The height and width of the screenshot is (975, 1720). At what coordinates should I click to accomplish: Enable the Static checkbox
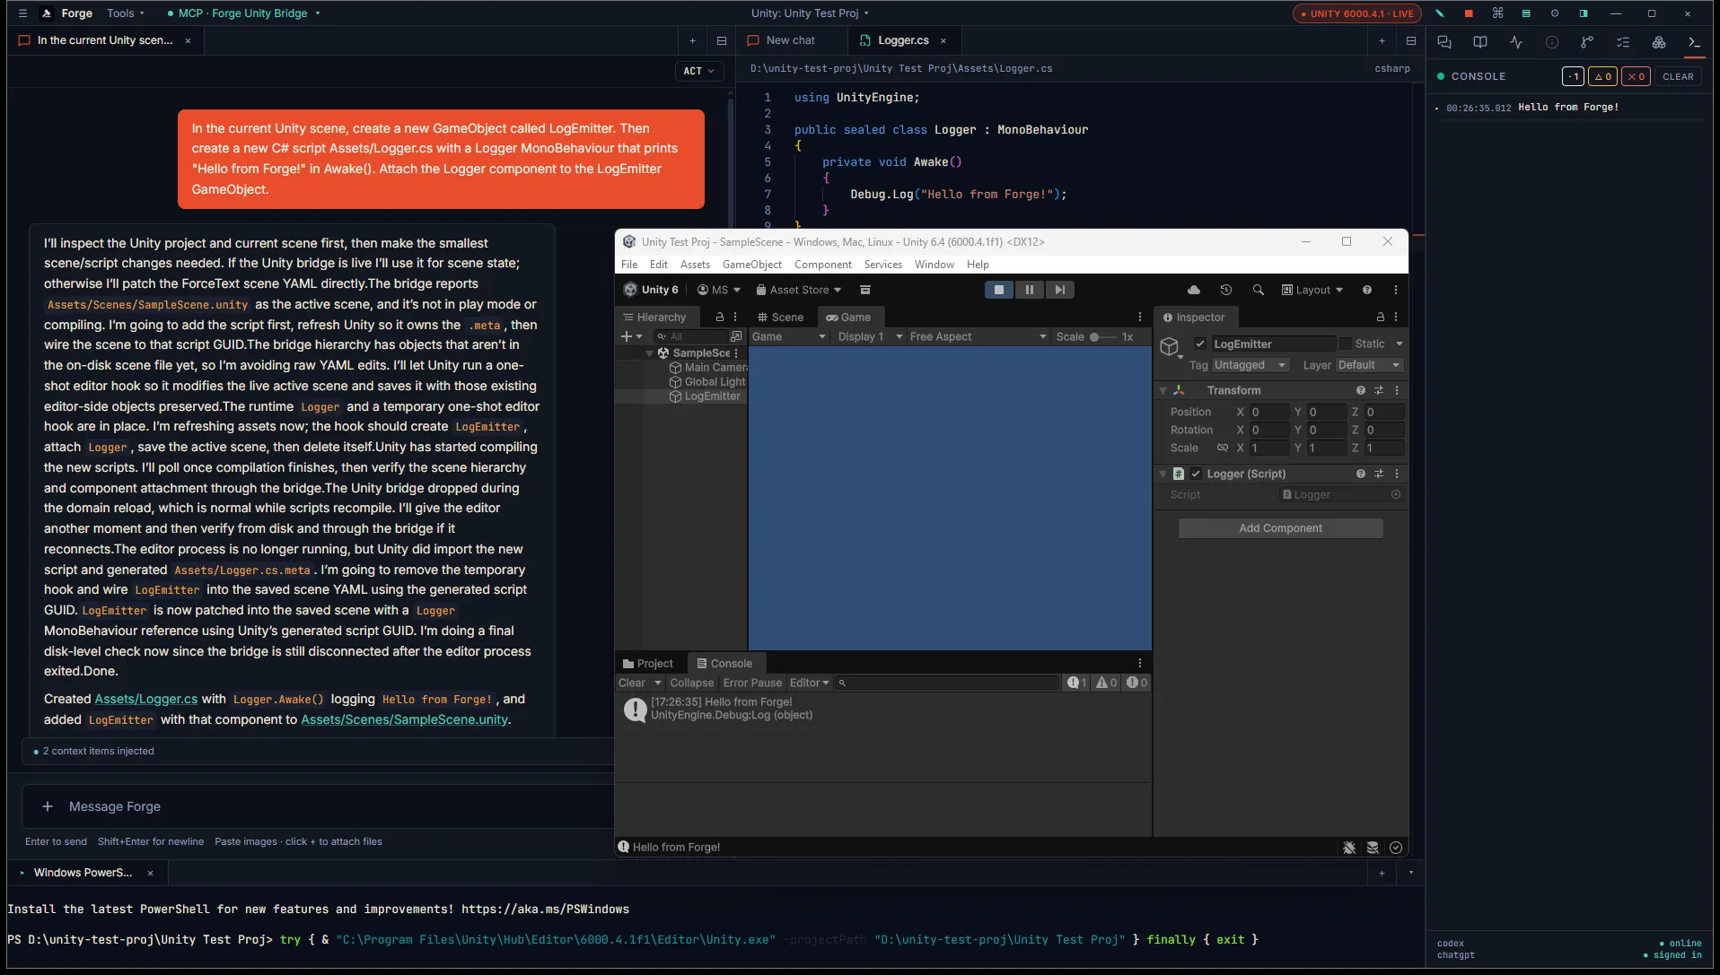1346,344
